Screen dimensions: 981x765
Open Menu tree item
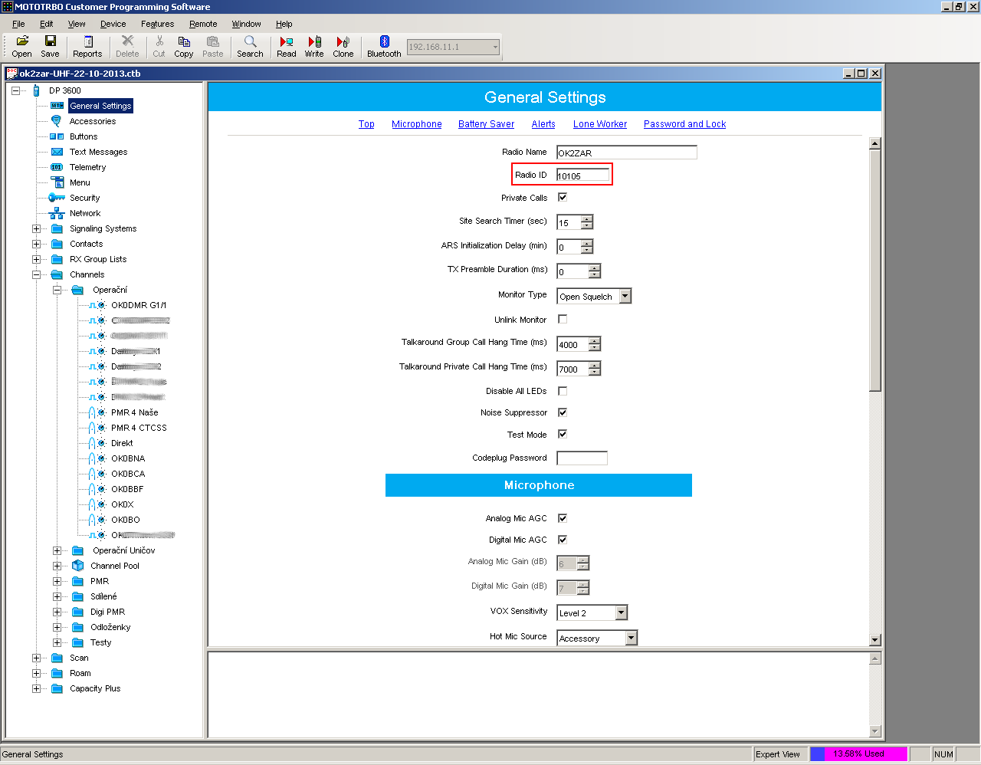pyautogui.click(x=80, y=182)
